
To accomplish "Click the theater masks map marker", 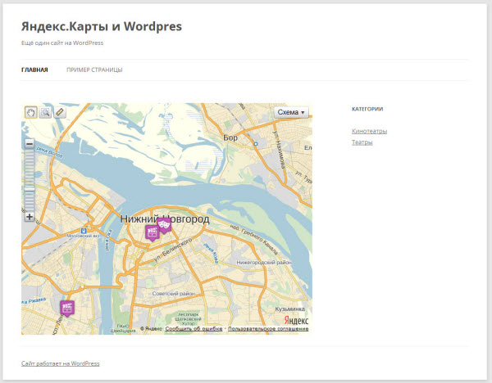I will (x=164, y=223).
